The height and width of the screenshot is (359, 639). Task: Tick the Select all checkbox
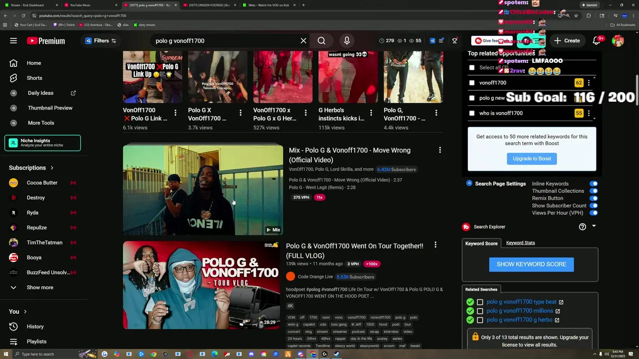click(472, 67)
